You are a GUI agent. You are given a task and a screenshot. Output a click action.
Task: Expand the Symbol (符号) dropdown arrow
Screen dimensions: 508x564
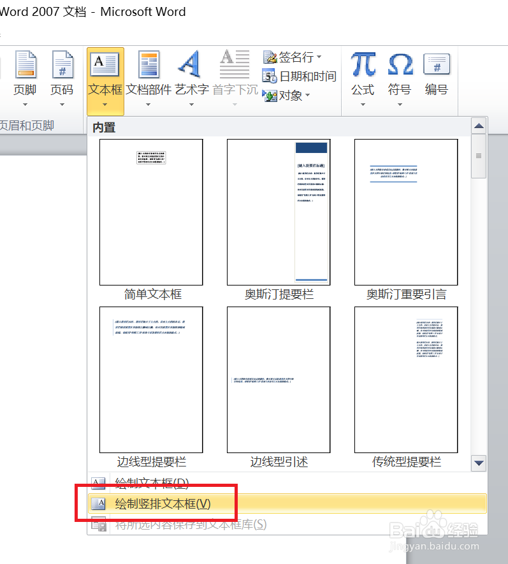(400, 105)
